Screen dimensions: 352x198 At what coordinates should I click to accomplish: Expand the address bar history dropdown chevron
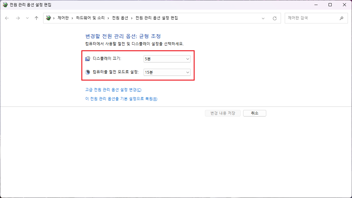[x=263, y=18]
